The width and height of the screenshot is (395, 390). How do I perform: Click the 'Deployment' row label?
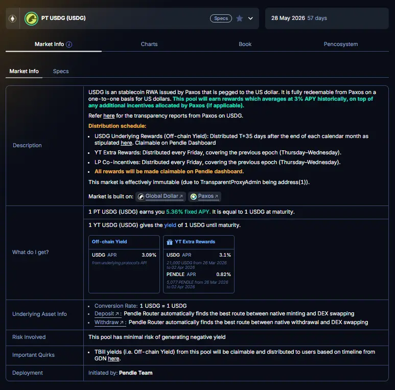pyautogui.click(x=28, y=373)
